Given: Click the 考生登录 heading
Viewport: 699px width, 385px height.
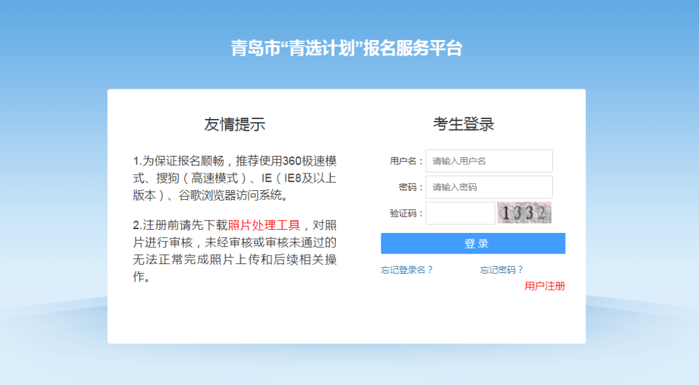Looking at the screenshot, I should 463,124.
